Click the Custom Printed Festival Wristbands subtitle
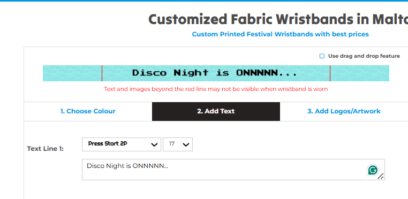 280,34
